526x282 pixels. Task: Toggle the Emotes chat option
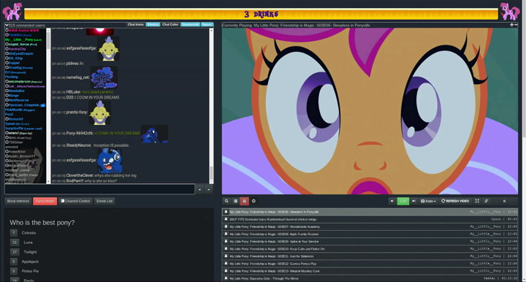pos(153,25)
